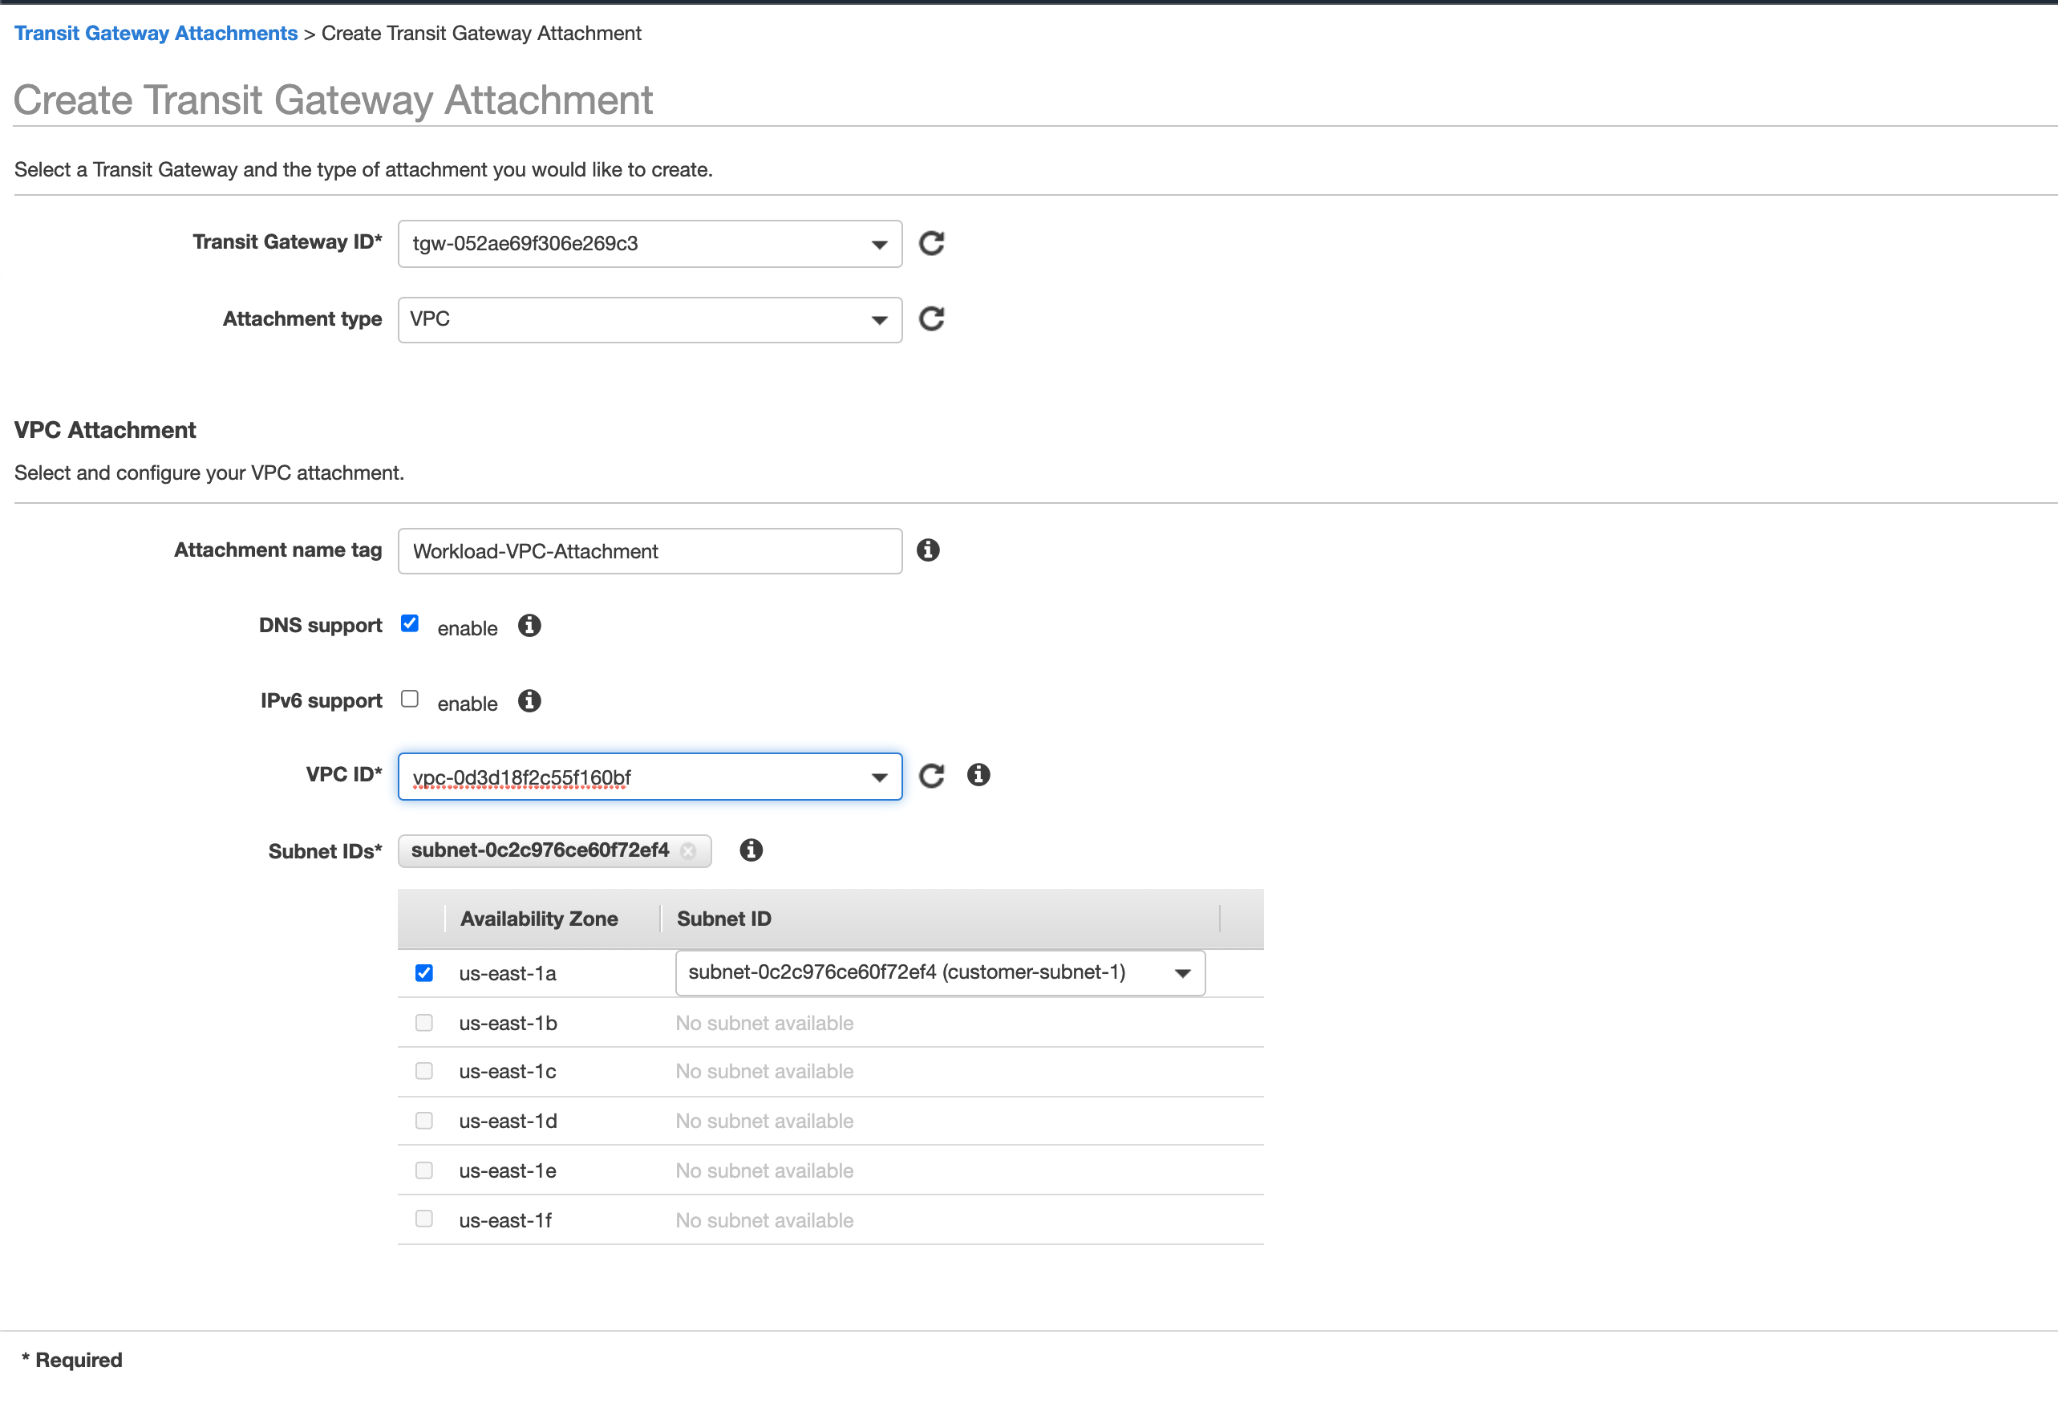Open the Attachment type dropdown
This screenshot has width=2058, height=1428.
(x=650, y=320)
